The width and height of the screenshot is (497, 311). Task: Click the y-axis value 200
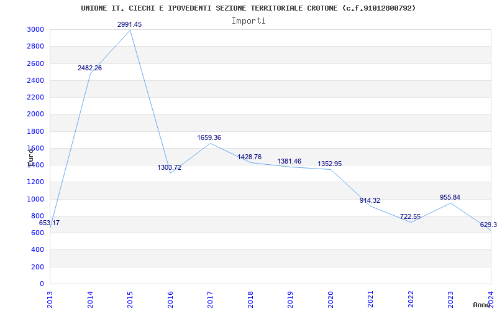[39, 267]
